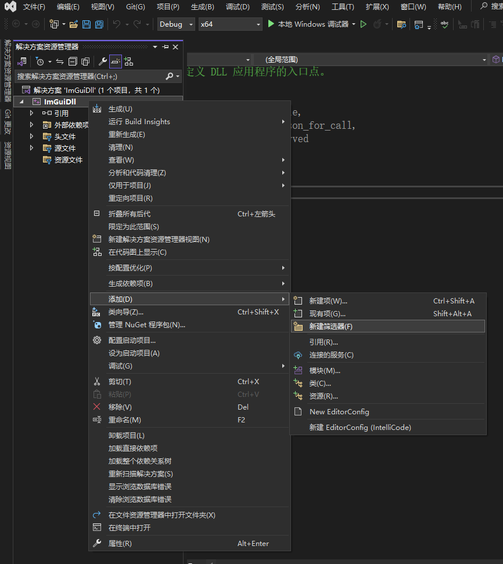Click the Visual Studio logo icon

coord(10,6)
